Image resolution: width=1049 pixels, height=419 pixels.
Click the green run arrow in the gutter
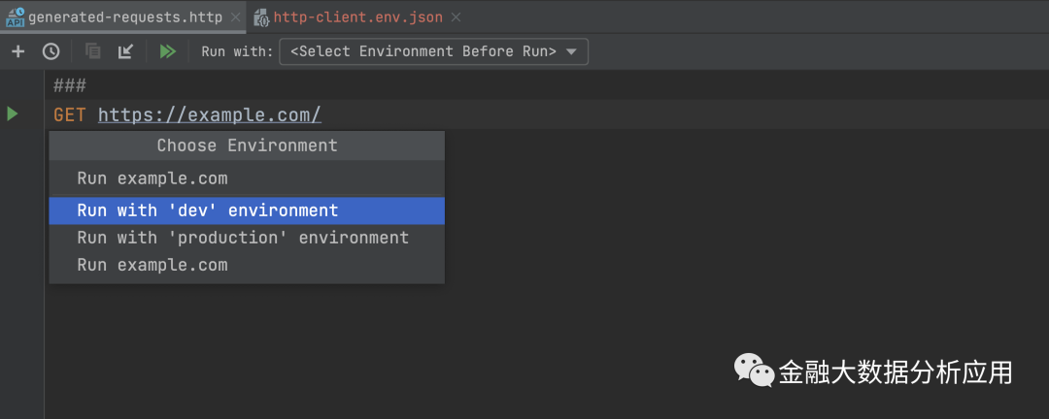tap(13, 114)
